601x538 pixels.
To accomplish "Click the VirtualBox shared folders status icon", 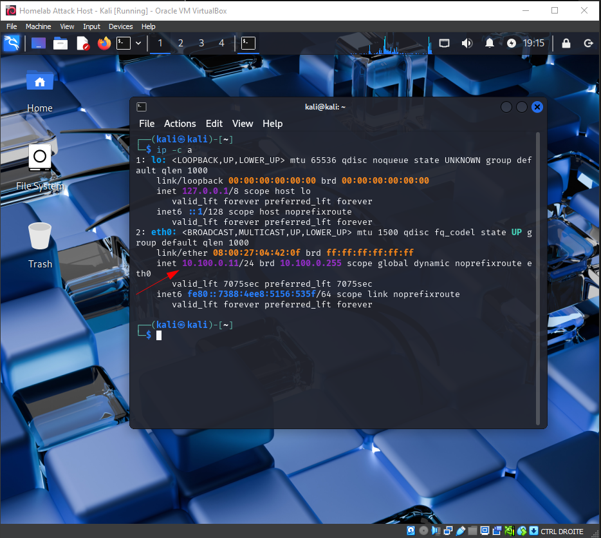I will pyautogui.click(x=472, y=531).
